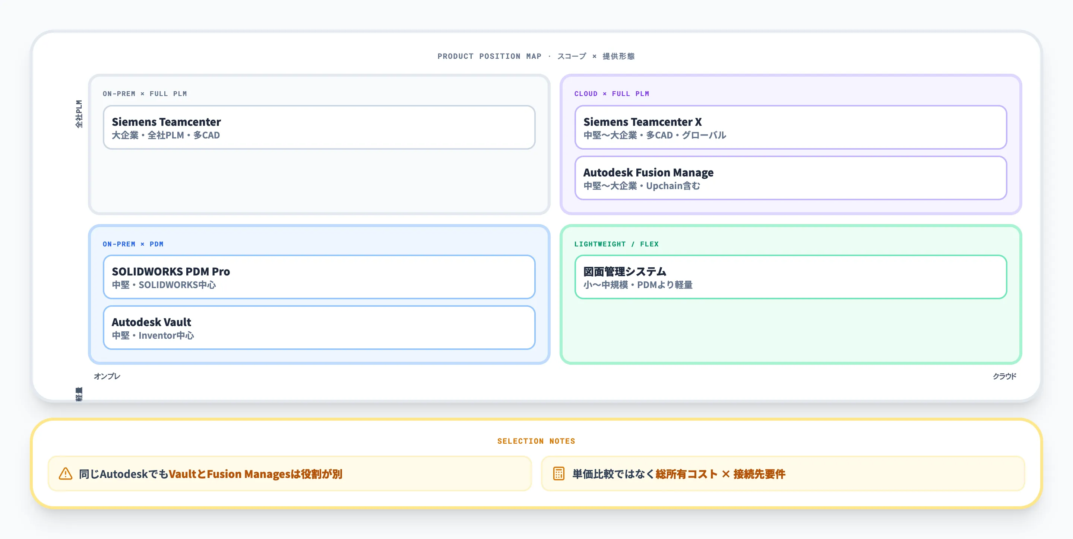
Task: Click the vertical 全社PLM axis label
Action: tap(79, 114)
